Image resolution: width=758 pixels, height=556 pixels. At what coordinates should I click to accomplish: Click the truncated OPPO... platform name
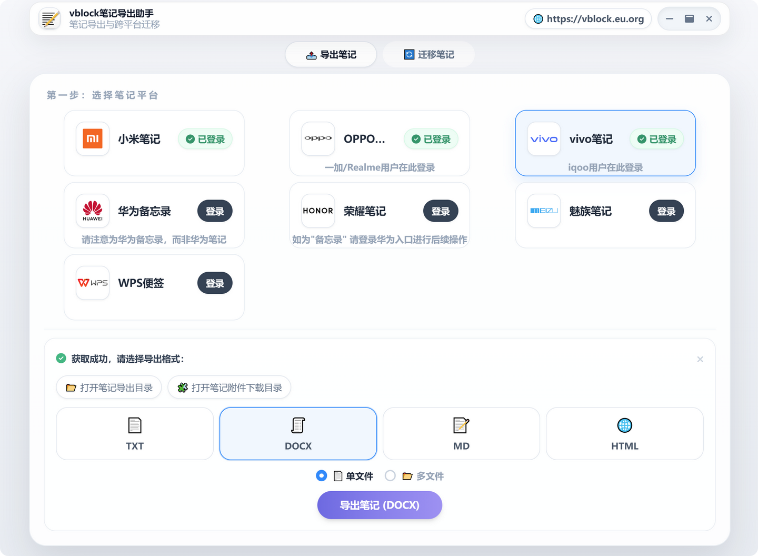(x=364, y=139)
